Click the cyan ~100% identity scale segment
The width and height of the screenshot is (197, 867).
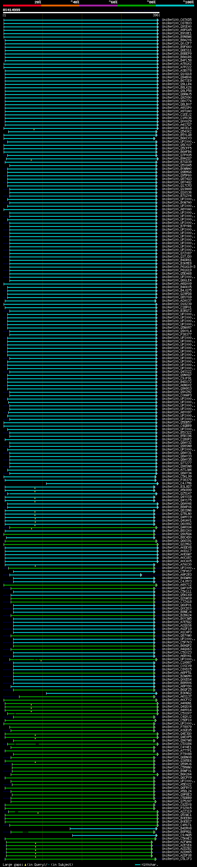pos(175,6)
